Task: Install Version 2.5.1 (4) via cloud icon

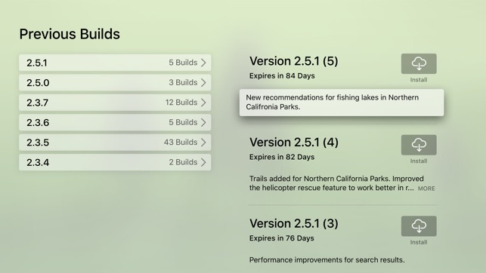Action: 419,145
